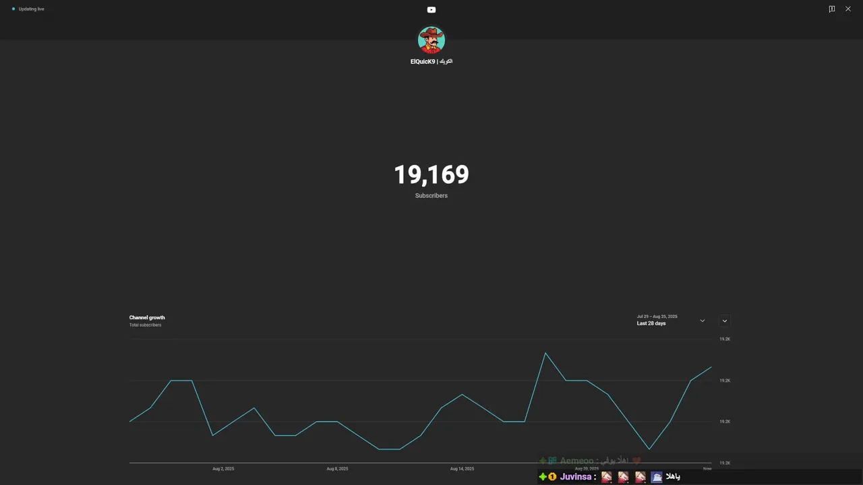Close the live subscriber count view
This screenshot has width=863, height=485.
[x=848, y=9]
